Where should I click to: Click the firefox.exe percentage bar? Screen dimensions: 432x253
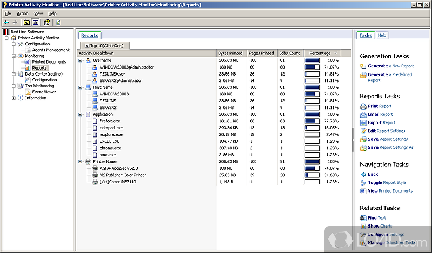(312, 121)
